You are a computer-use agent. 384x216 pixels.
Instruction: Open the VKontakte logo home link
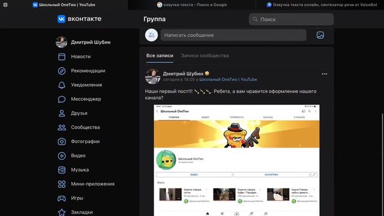point(79,19)
